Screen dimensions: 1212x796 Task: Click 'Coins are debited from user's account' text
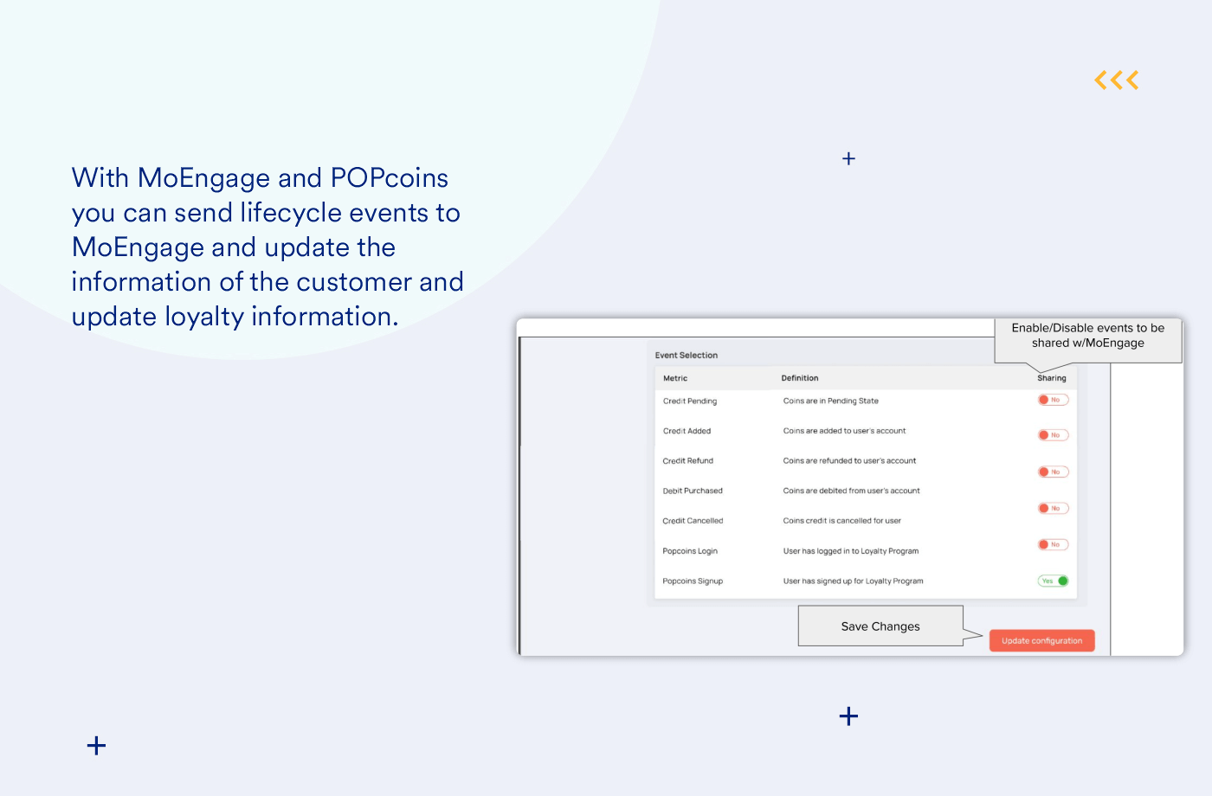[x=851, y=491]
